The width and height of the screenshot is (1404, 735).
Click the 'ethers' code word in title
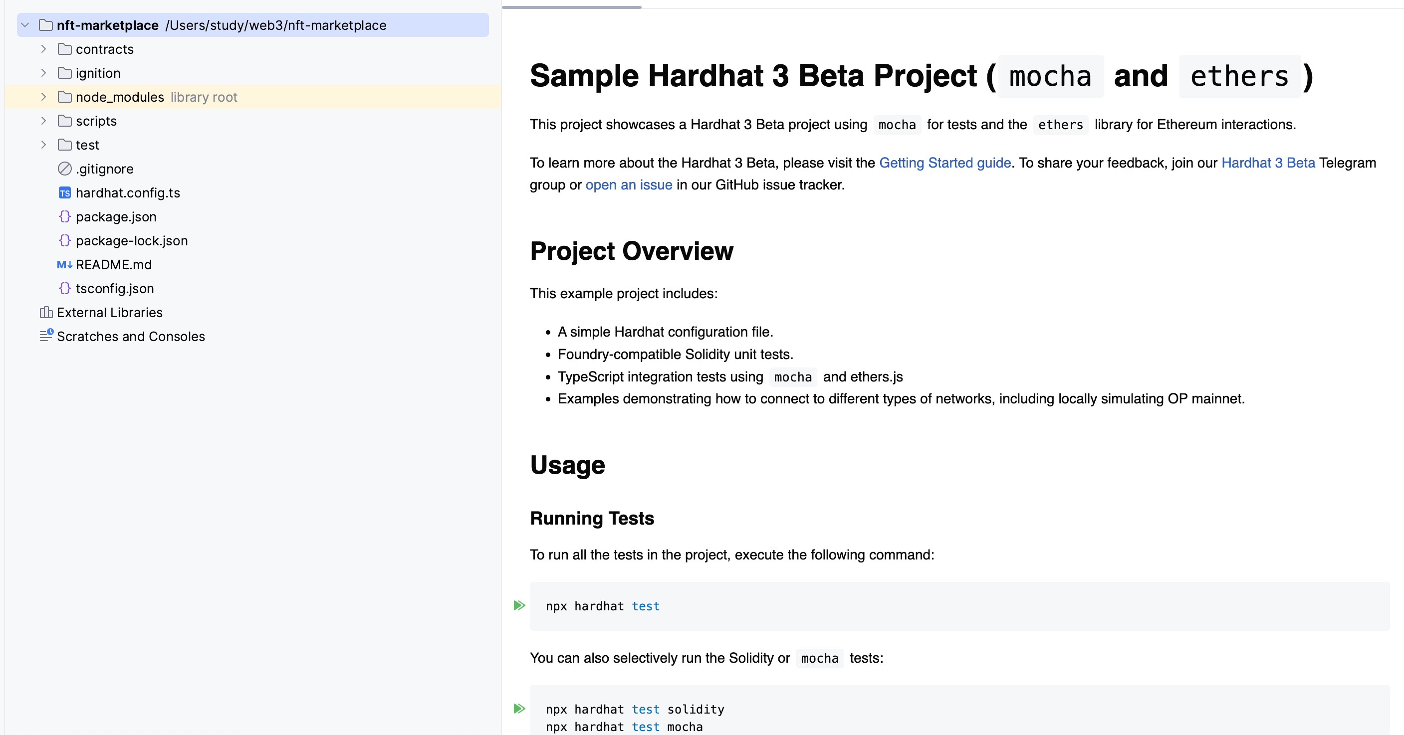coord(1240,76)
